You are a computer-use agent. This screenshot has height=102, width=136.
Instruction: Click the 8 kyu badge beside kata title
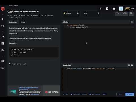pyautogui.click(x=10, y=11)
